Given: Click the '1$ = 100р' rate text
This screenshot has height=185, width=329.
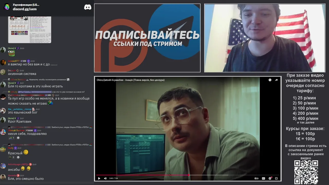Looking at the screenshot, I should click(x=305, y=134).
